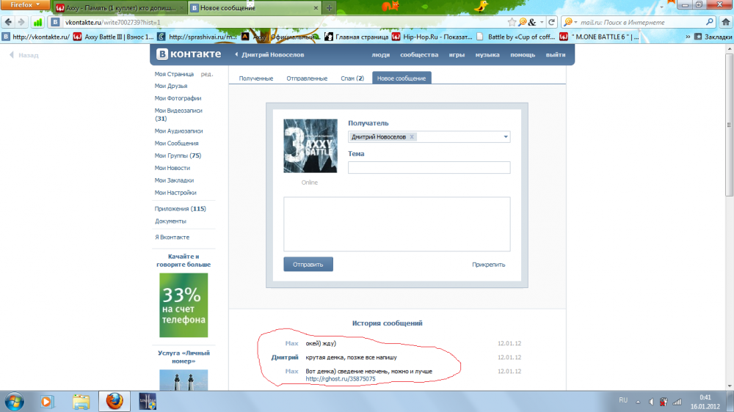Reload page with refresh icon

(552, 22)
